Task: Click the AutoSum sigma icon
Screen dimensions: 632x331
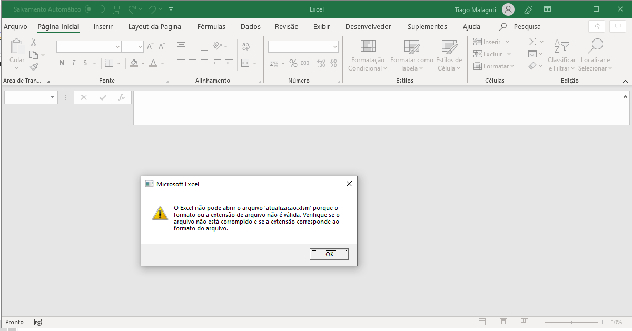Action: click(532, 42)
